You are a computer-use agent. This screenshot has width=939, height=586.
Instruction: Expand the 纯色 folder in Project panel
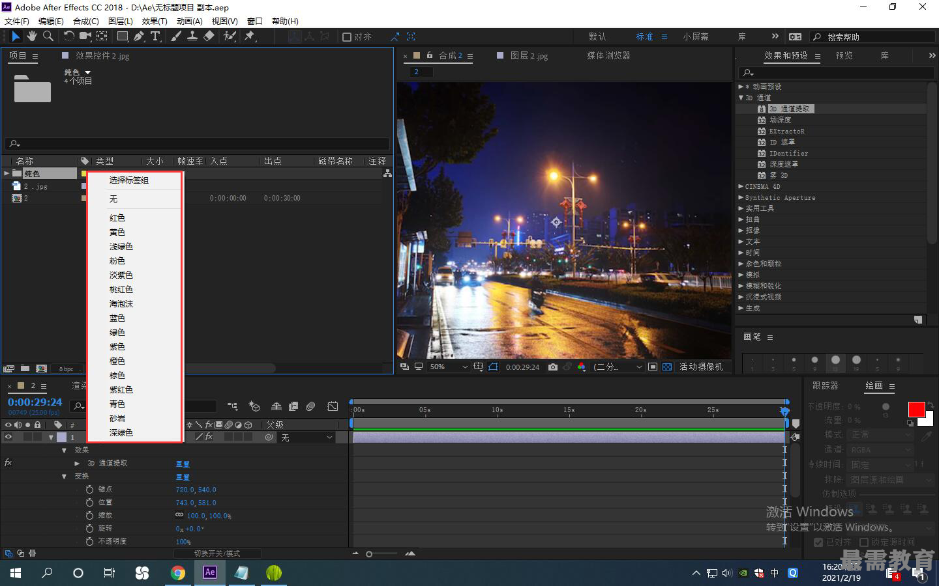7,173
